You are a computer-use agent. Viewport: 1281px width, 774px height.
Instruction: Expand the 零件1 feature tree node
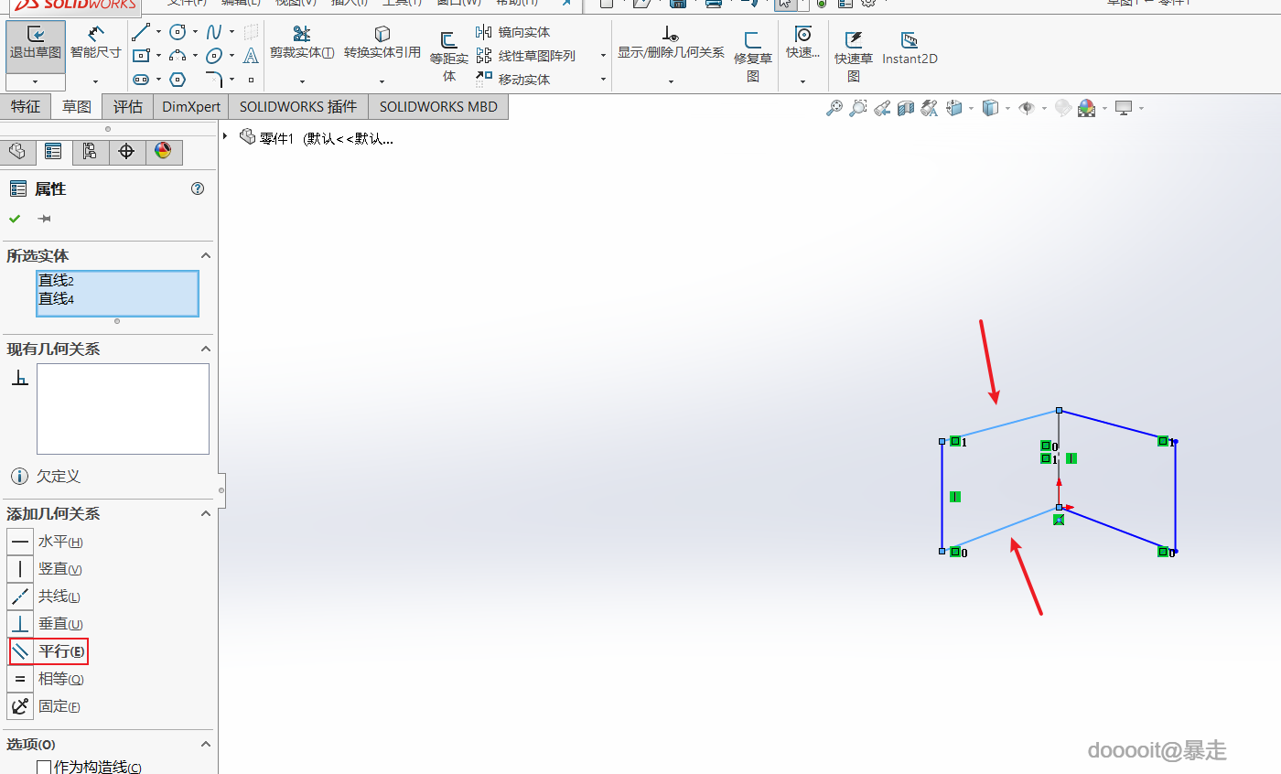(x=225, y=136)
